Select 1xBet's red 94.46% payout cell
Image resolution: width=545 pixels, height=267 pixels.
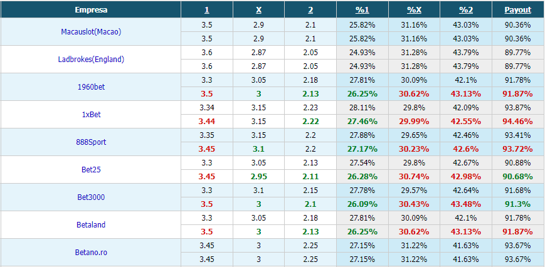518,122
